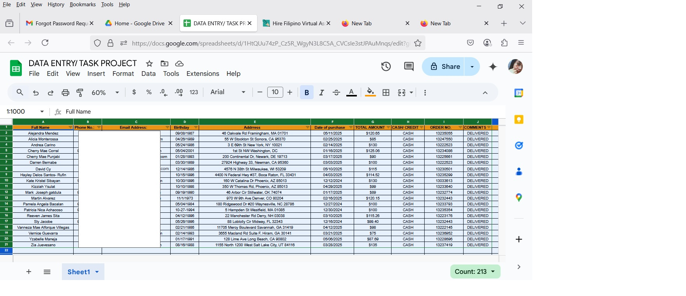Star the DATA ENTRY/ TASK PROJECT document
Viewport: 686px width, 296px height.
tap(149, 63)
